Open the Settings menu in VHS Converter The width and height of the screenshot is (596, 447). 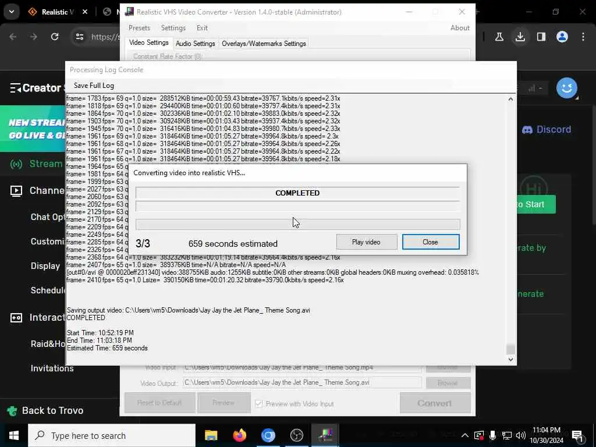(x=173, y=28)
